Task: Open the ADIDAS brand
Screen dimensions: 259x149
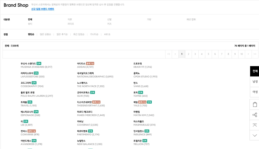Action: pos(85,67)
